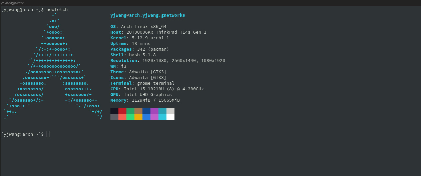Click the teal swatch in top color row
This screenshot has height=176, width=421.
(x=162, y=111)
